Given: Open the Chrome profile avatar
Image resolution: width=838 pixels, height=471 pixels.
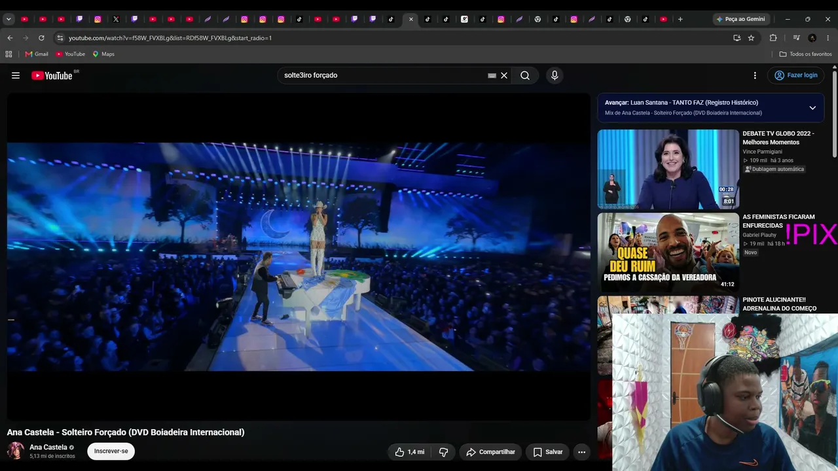Looking at the screenshot, I should click(812, 38).
